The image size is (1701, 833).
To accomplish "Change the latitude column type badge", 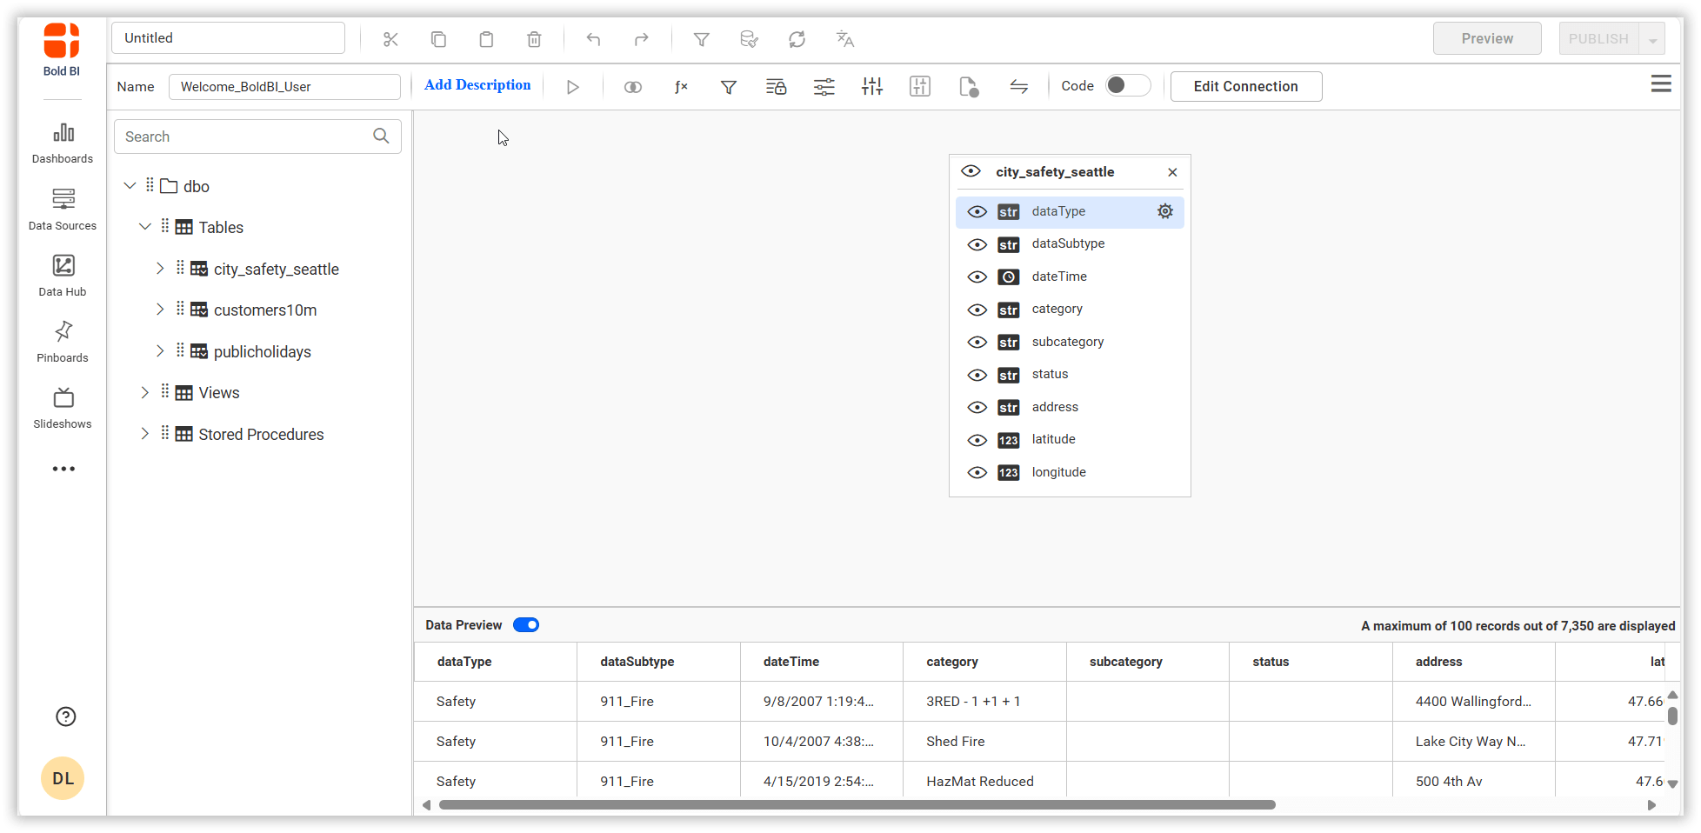I will pyautogui.click(x=1009, y=440).
